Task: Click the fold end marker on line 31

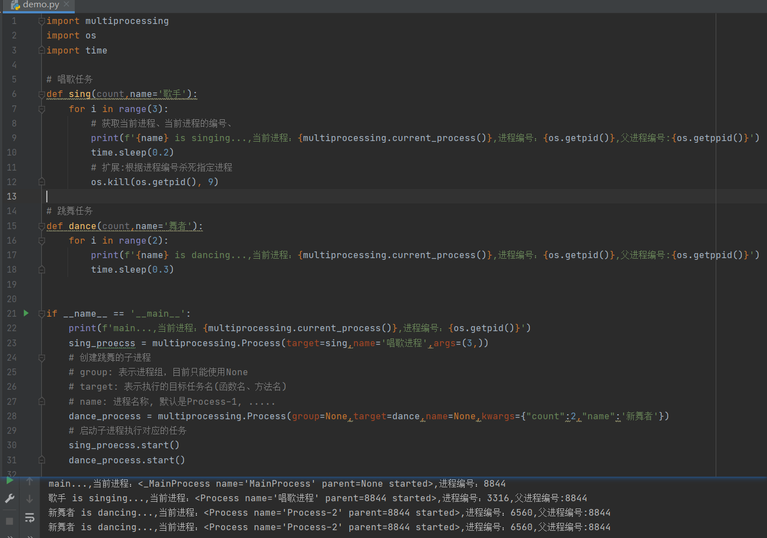Action: tap(41, 460)
